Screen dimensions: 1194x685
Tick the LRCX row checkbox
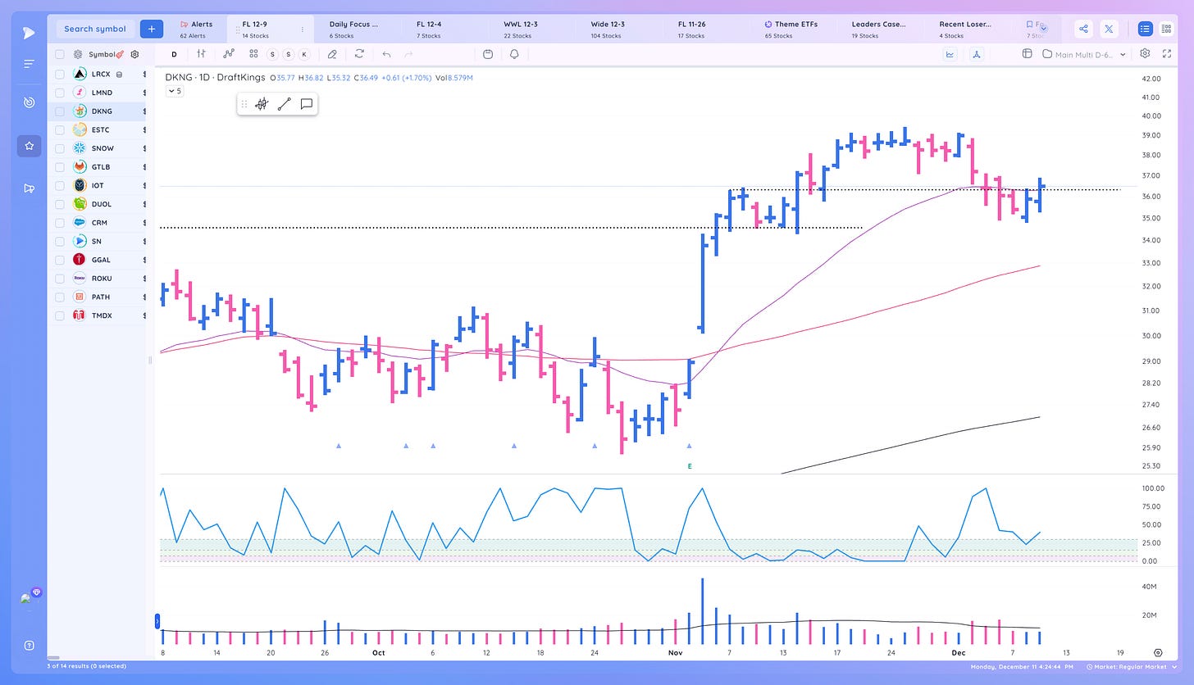point(60,74)
